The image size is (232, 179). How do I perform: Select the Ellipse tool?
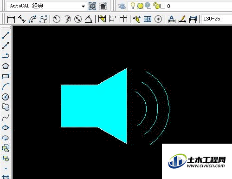coord(6,127)
